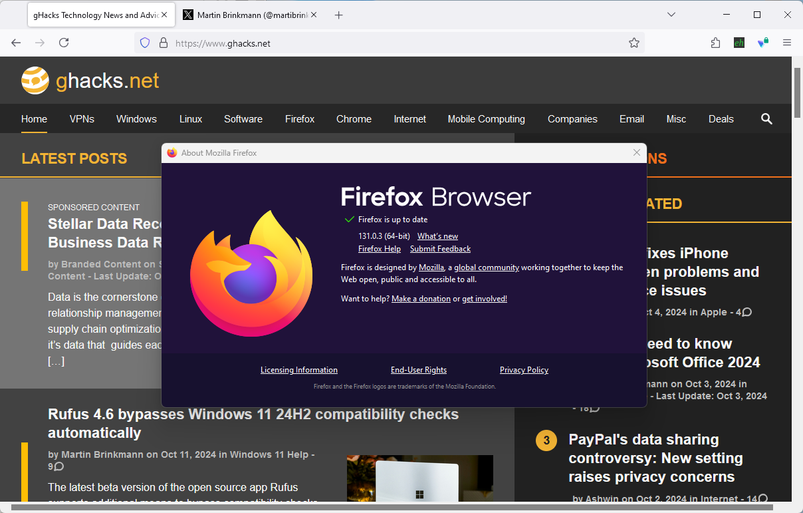Screen dimensions: 803x513
Task: Open the blue shield extension icon
Action: (x=763, y=43)
